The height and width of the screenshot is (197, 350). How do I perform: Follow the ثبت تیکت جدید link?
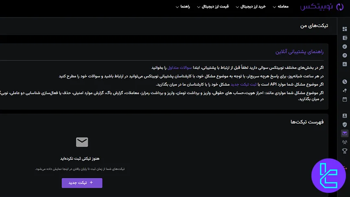tap(243, 84)
